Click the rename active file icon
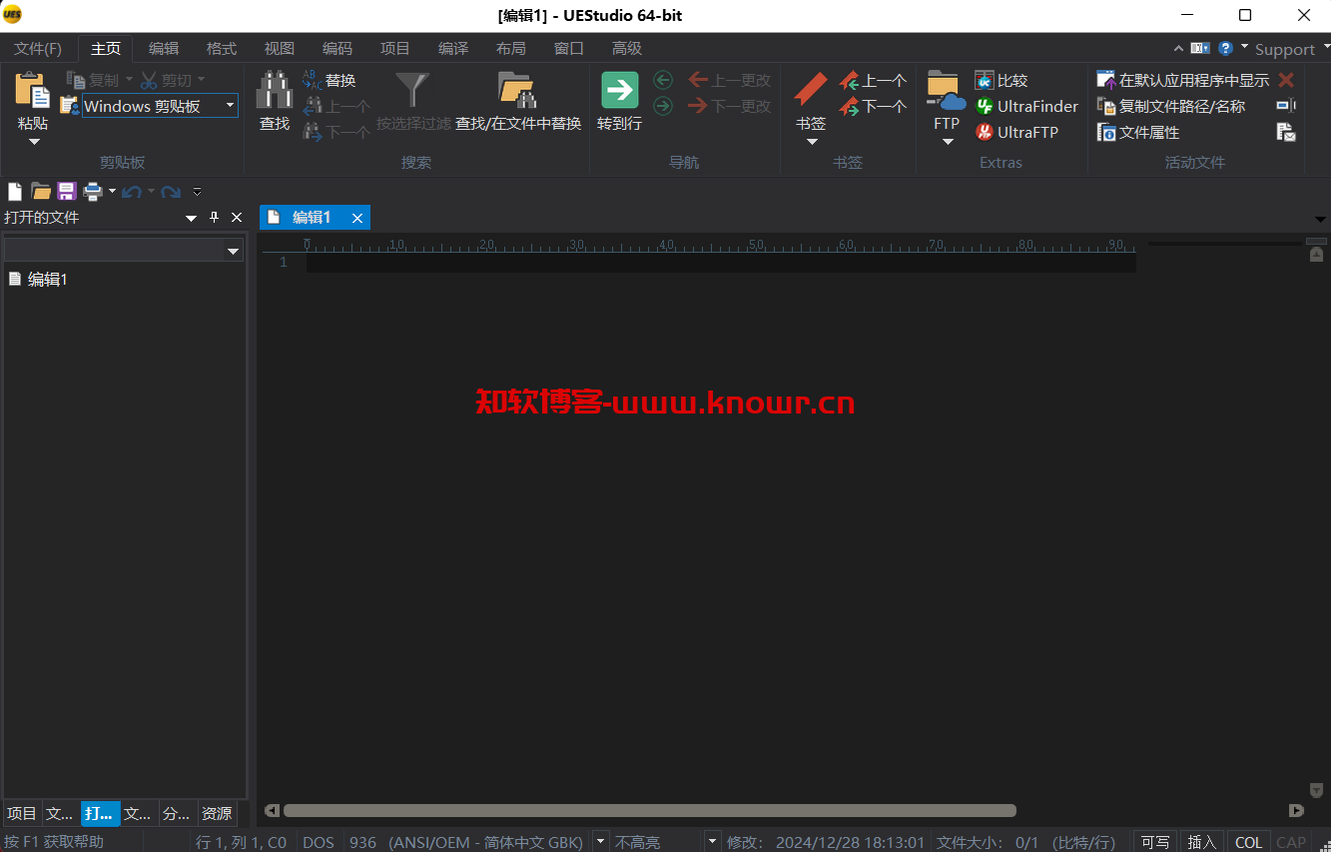The height and width of the screenshot is (852, 1331). 1286,106
